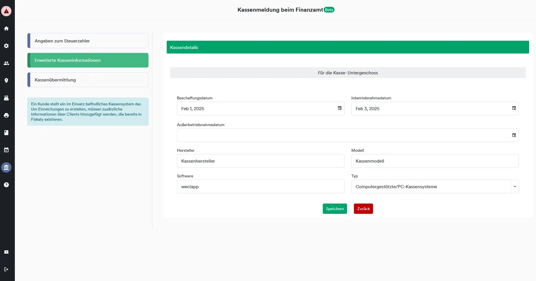Go to the Home sidebar icon
536x281 pixels.
click(x=6, y=28)
